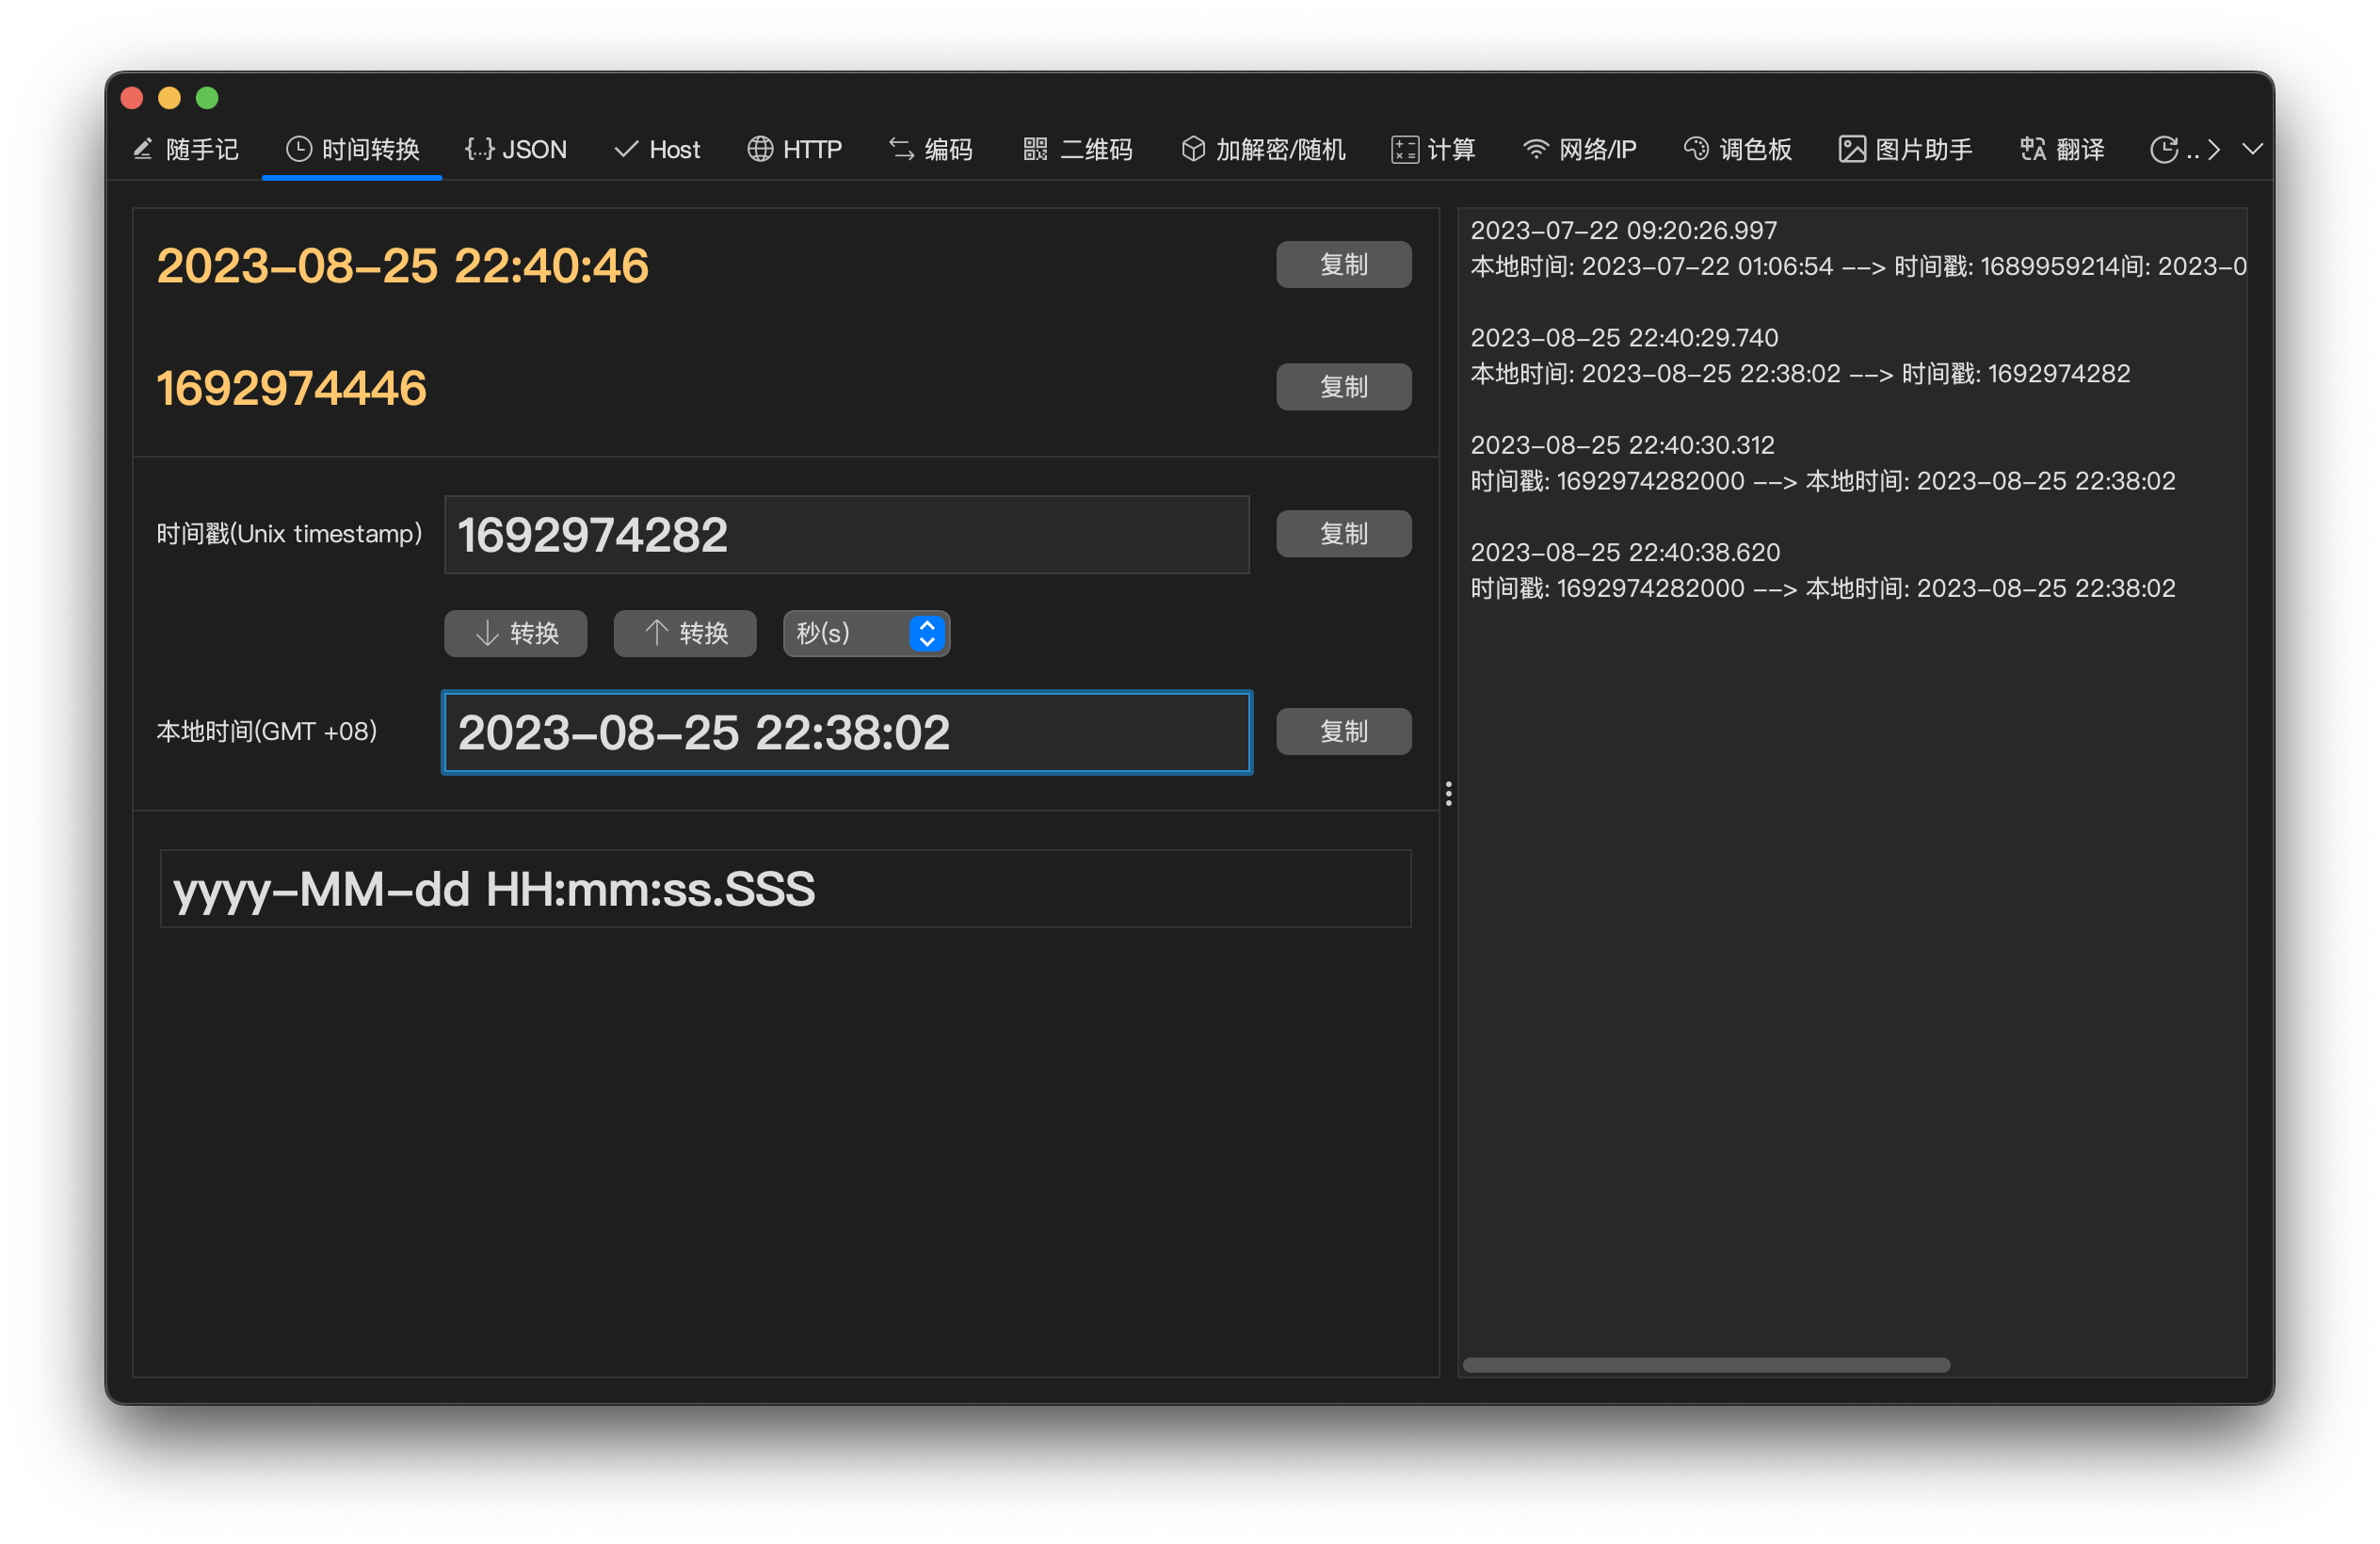Screen dimensions: 2380x1544
Task: Open the 翻译 translate tab
Action: (2062, 150)
